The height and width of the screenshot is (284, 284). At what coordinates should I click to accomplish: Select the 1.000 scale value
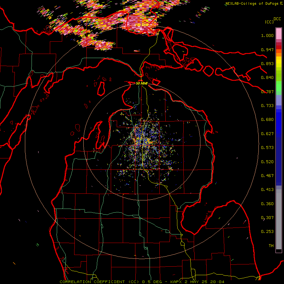click(267, 35)
